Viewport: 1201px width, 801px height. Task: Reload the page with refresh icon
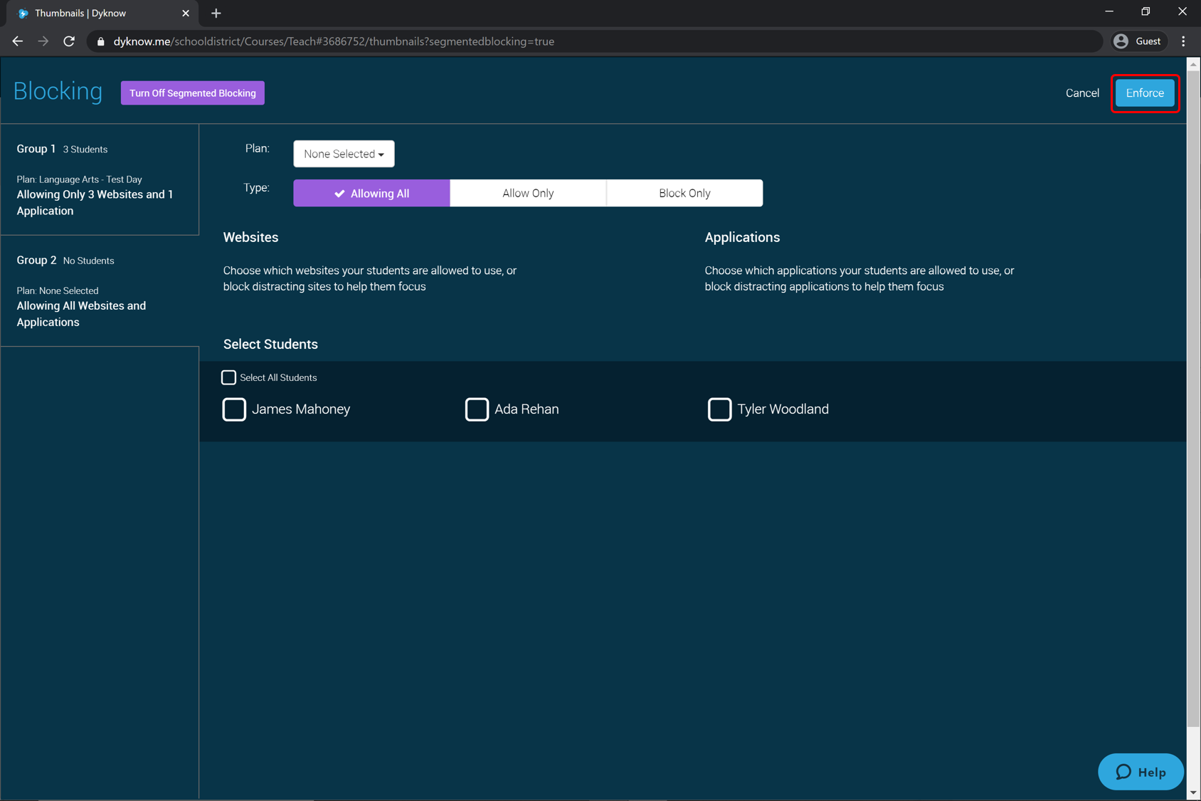point(69,41)
